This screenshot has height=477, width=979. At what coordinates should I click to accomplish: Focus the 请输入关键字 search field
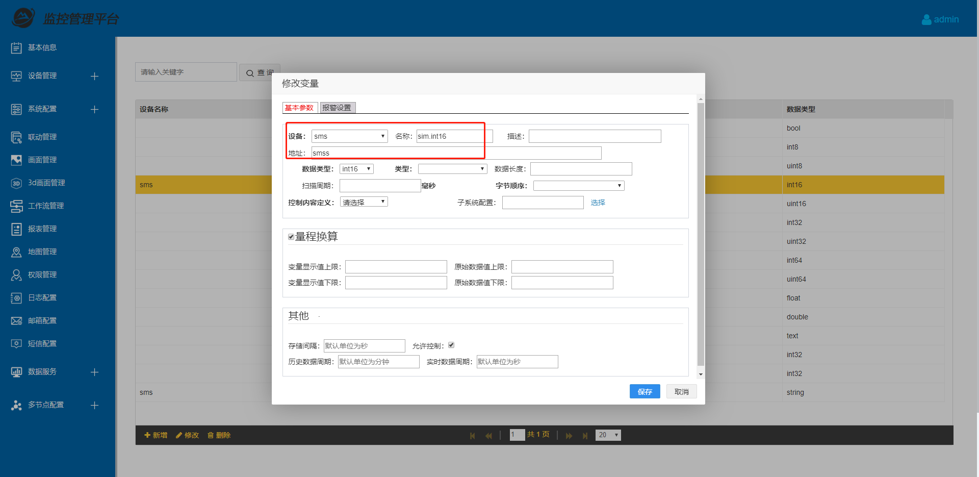(186, 72)
